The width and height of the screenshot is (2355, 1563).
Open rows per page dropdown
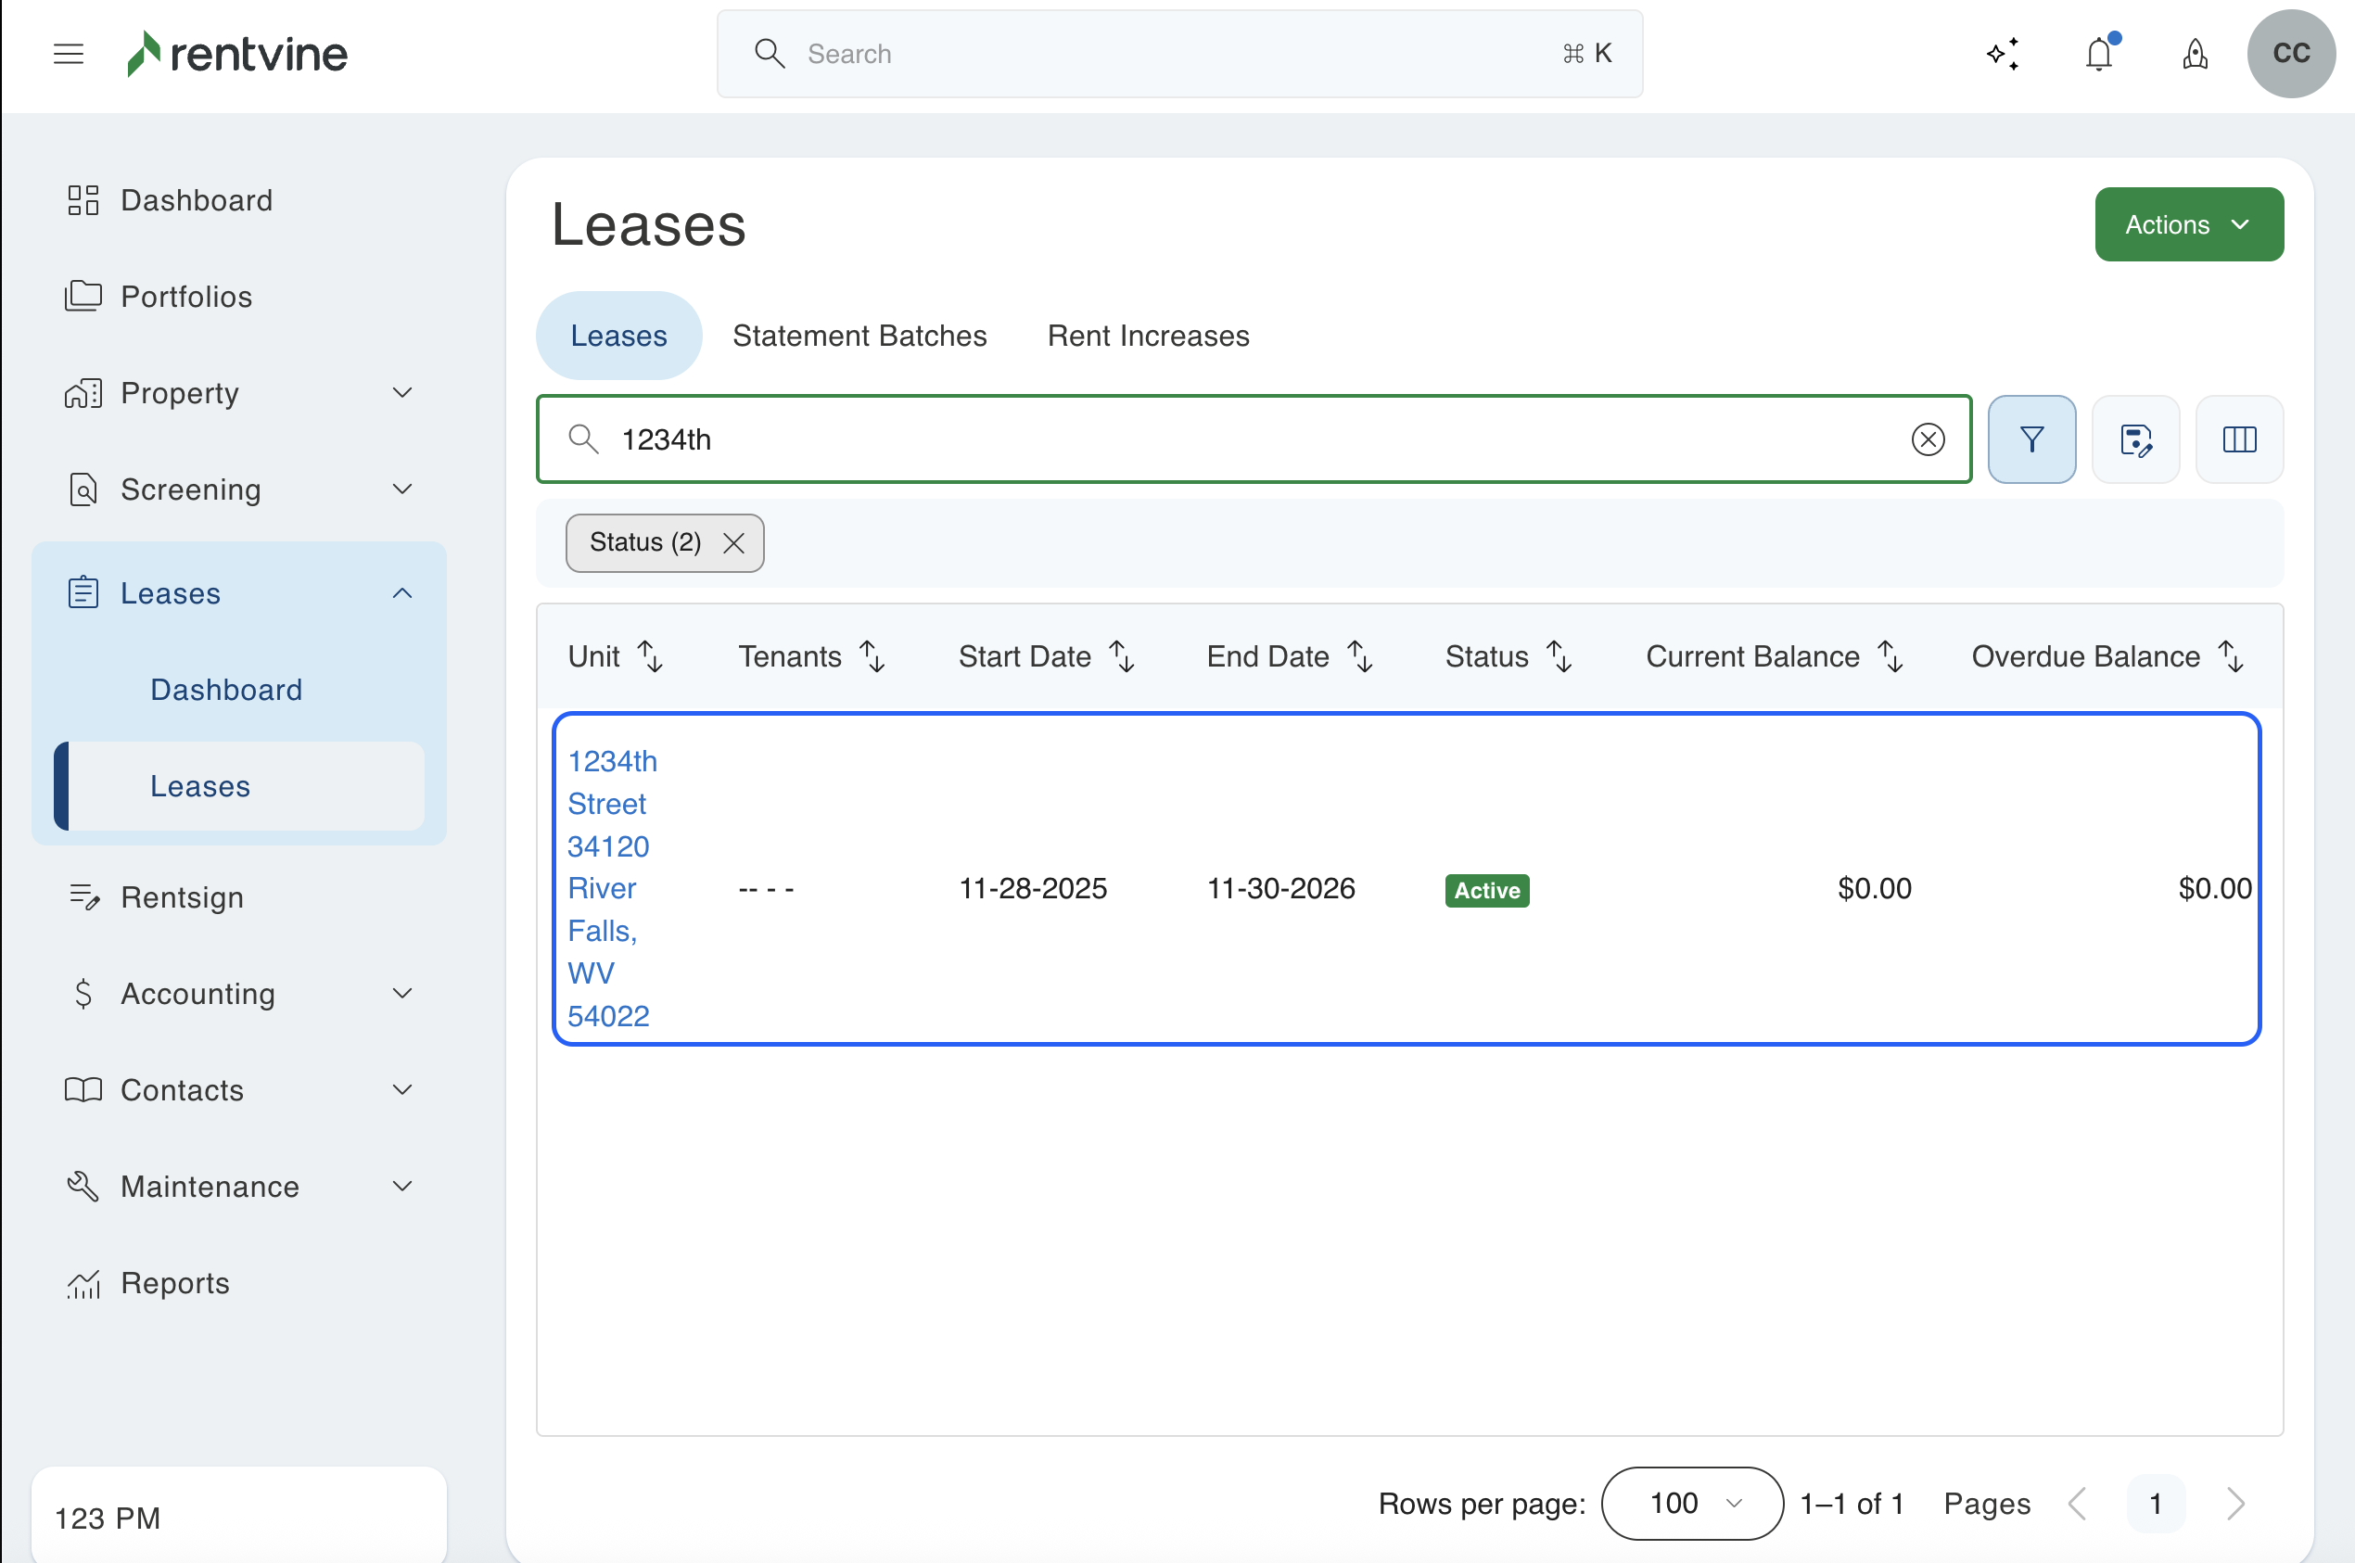[1692, 1503]
